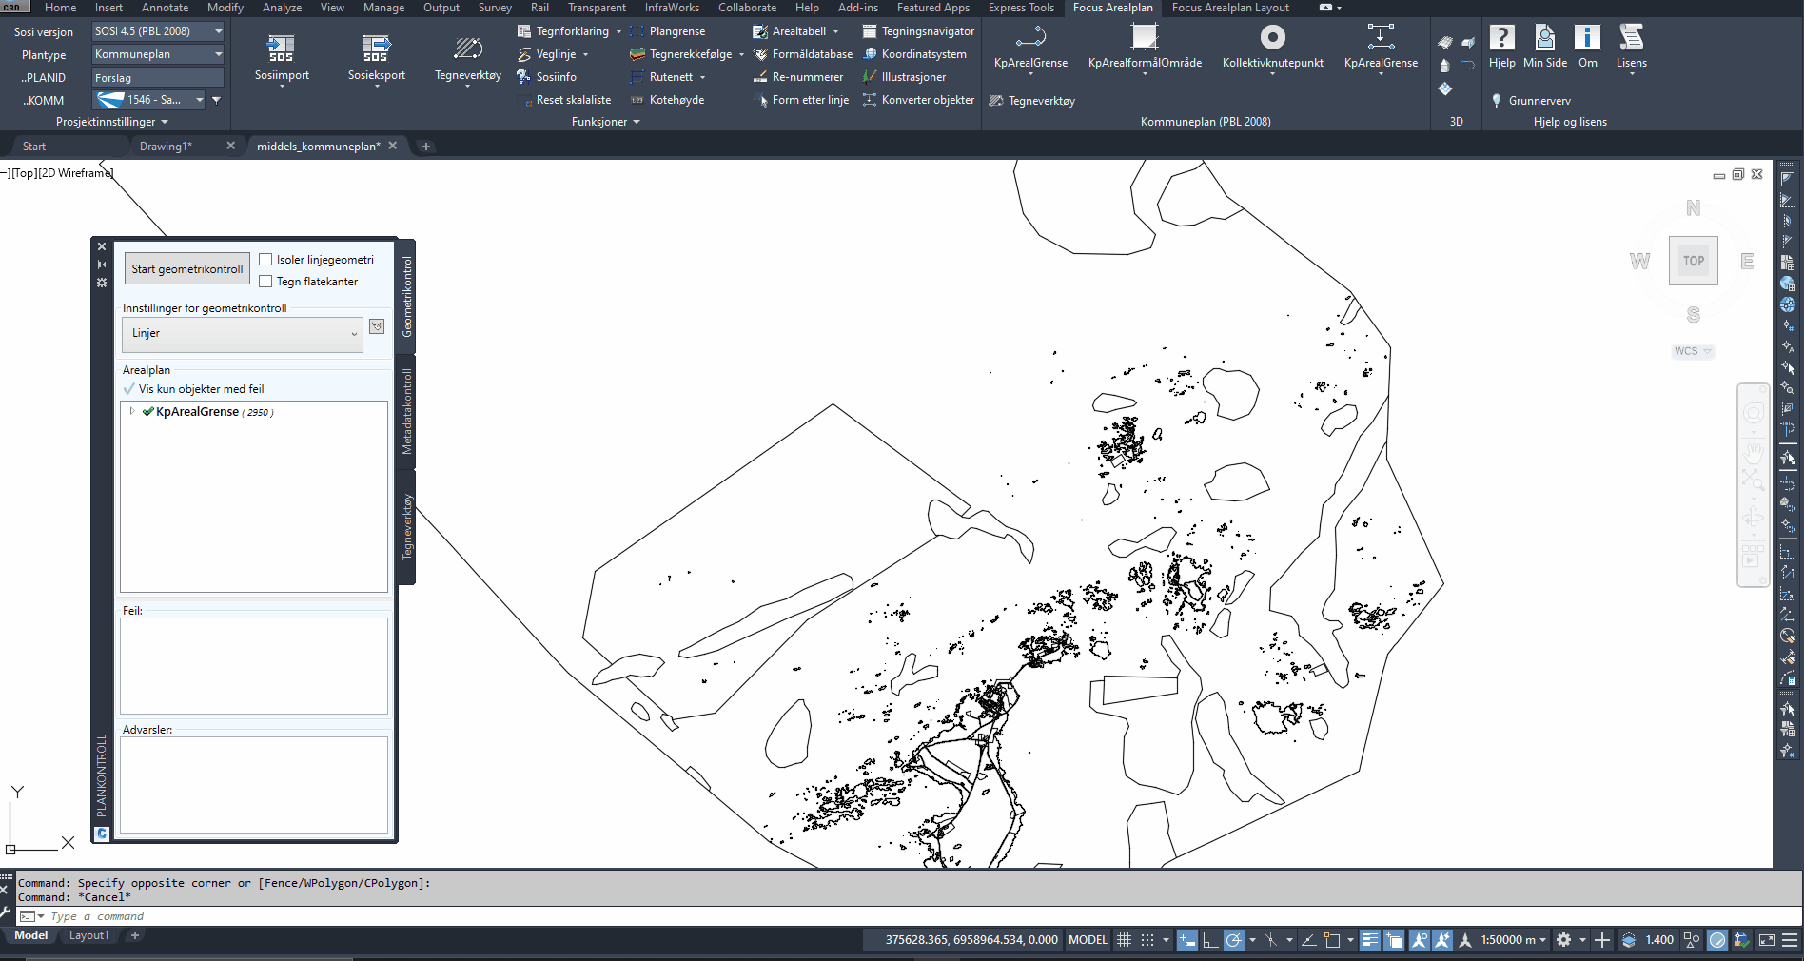Switch to the Drawing1 document tab
Screen dimensions: 1804x961
[x=166, y=147]
